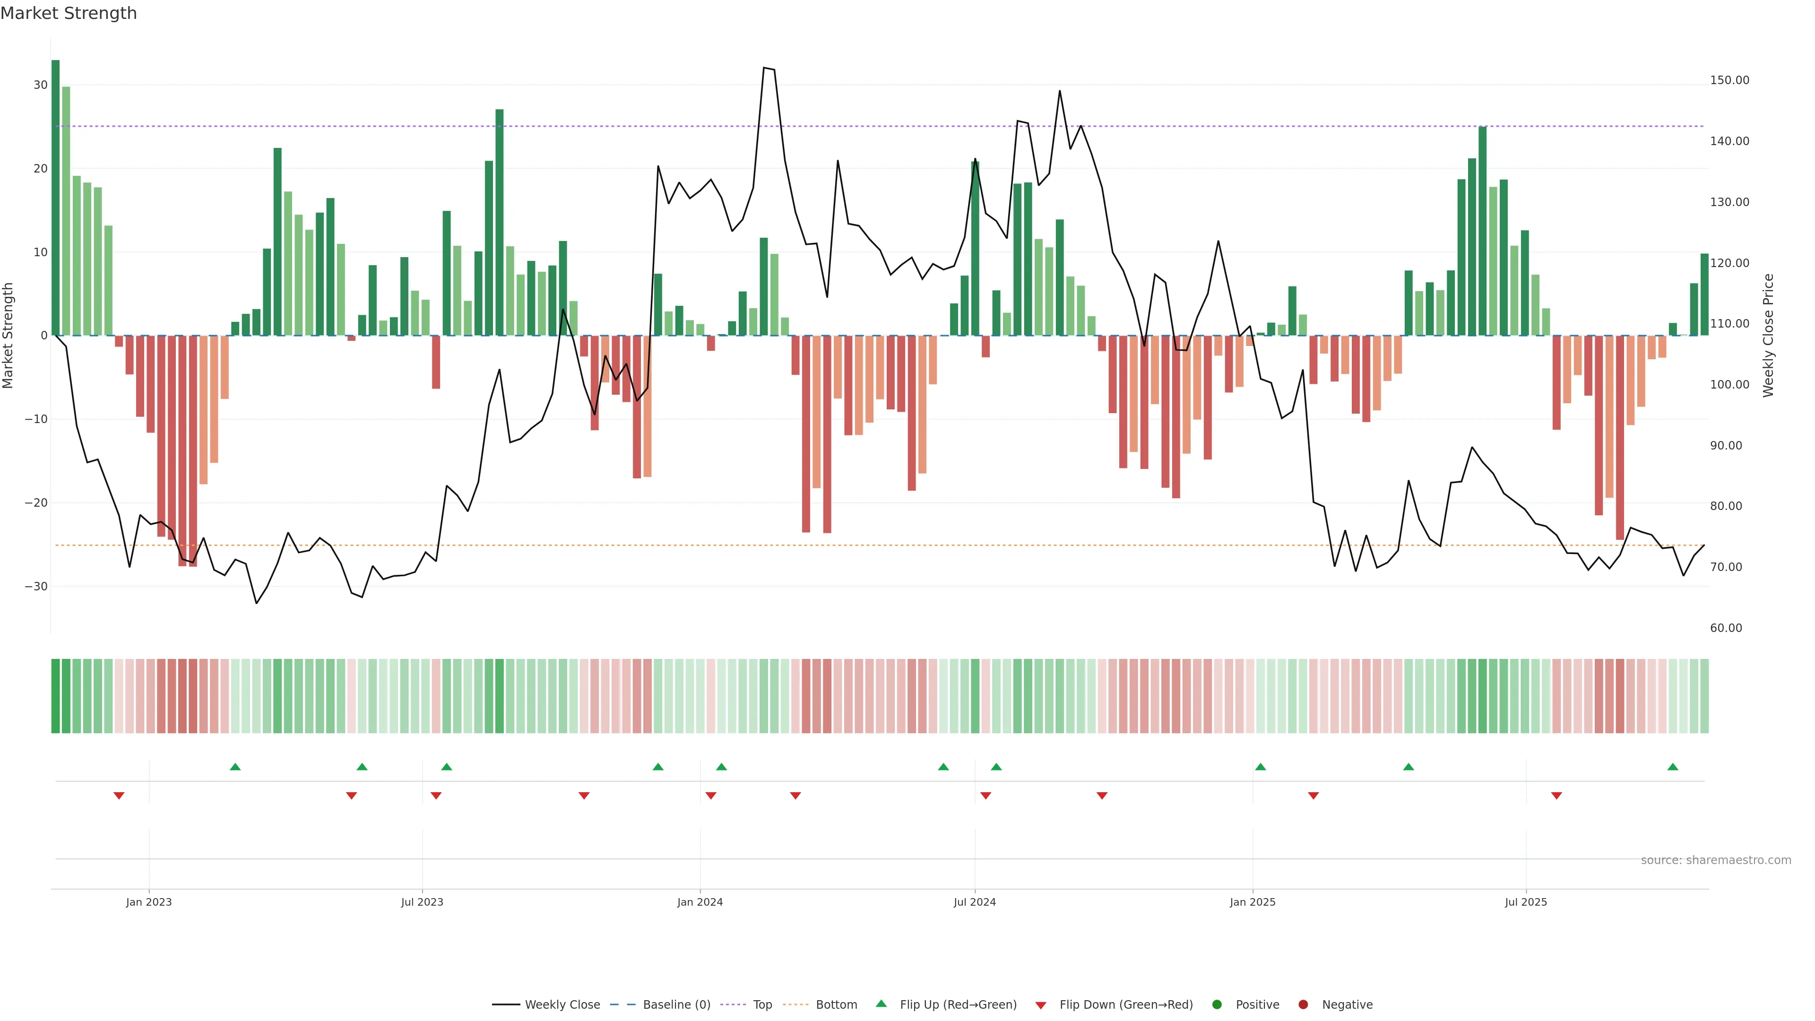Click first green flip-up triangle after Jan 2023
The width and height of the screenshot is (1815, 1021).
pos(235,767)
